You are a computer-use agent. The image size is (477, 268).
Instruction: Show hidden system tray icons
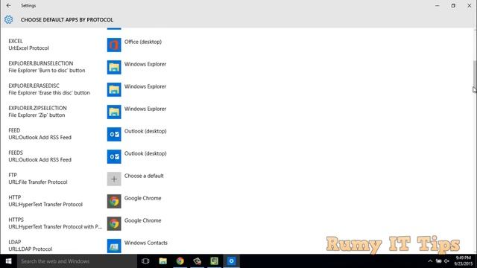point(430,261)
